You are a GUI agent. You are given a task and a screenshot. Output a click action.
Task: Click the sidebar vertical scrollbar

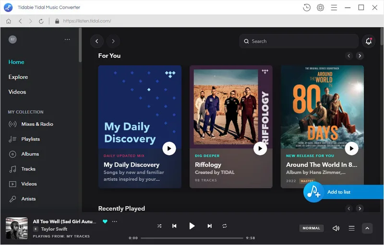tap(80, 45)
